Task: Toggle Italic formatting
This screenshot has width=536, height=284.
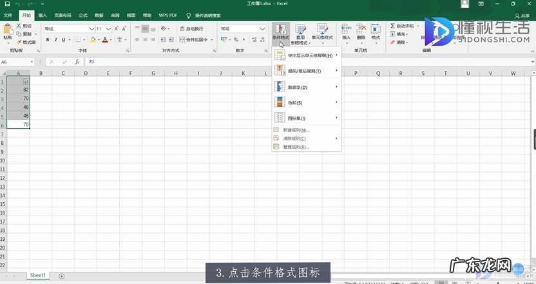Action: [55, 40]
